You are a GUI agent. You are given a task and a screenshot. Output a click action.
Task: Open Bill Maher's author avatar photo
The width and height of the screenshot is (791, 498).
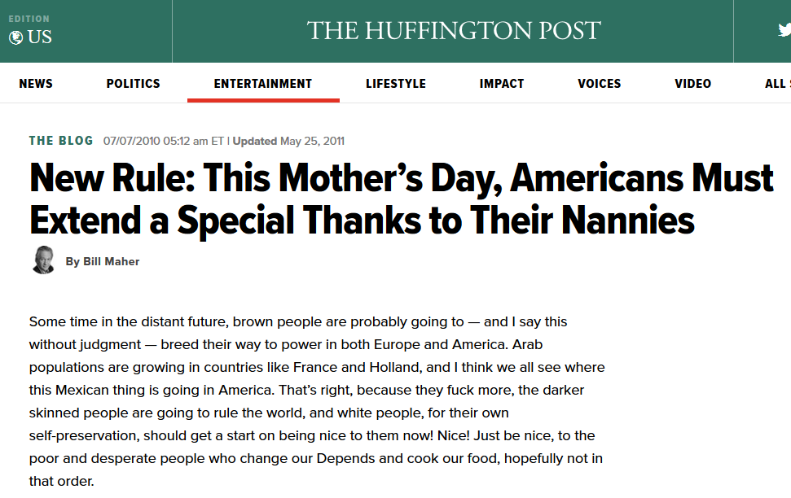click(43, 260)
